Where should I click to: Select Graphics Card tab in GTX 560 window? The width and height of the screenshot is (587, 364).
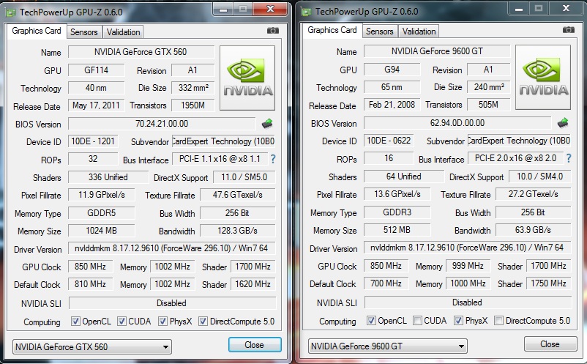tap(37, 31)
